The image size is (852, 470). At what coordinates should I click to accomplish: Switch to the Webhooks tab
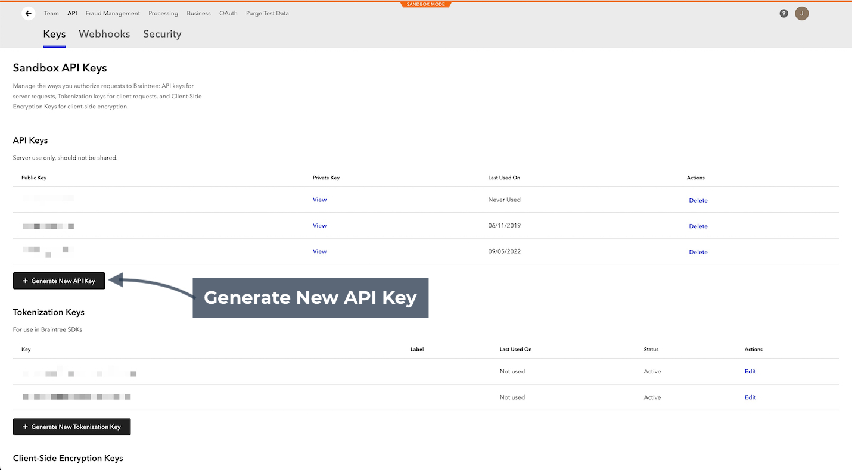(104, 34)
